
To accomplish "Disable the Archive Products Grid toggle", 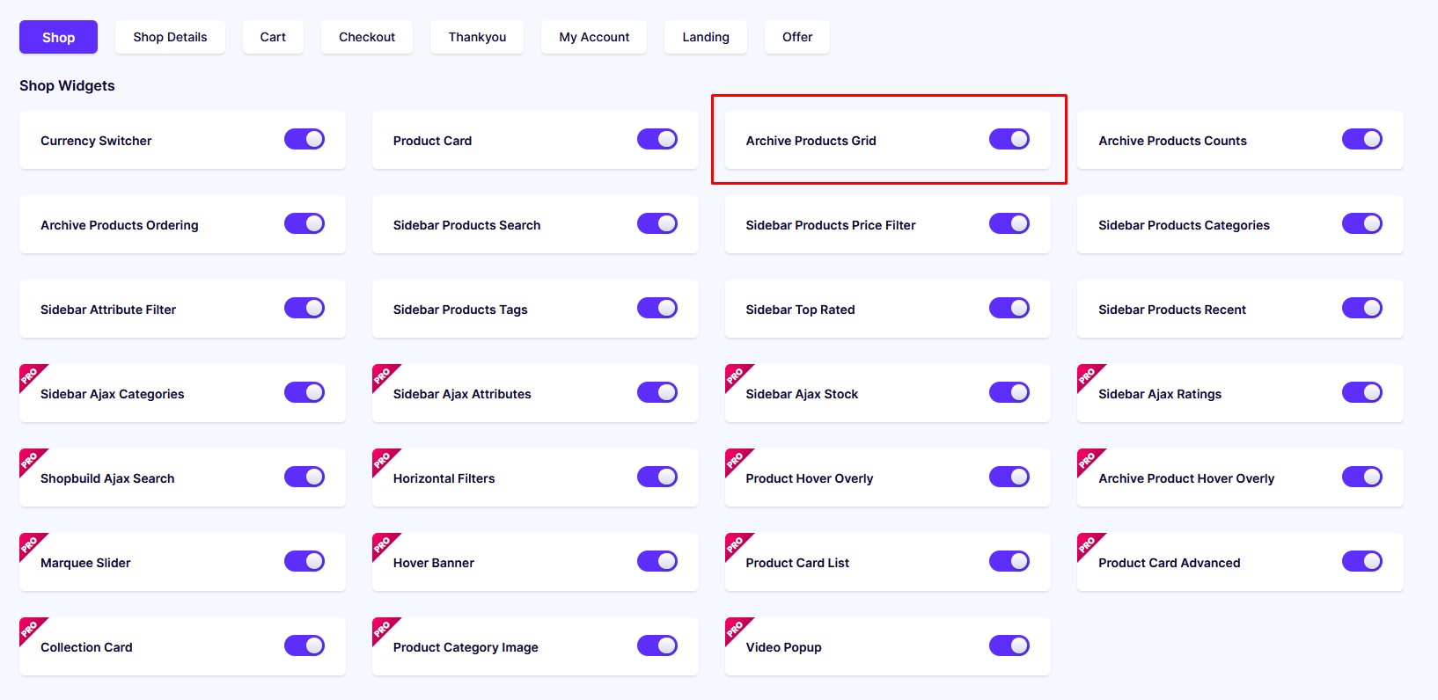I will (1009, 139).
